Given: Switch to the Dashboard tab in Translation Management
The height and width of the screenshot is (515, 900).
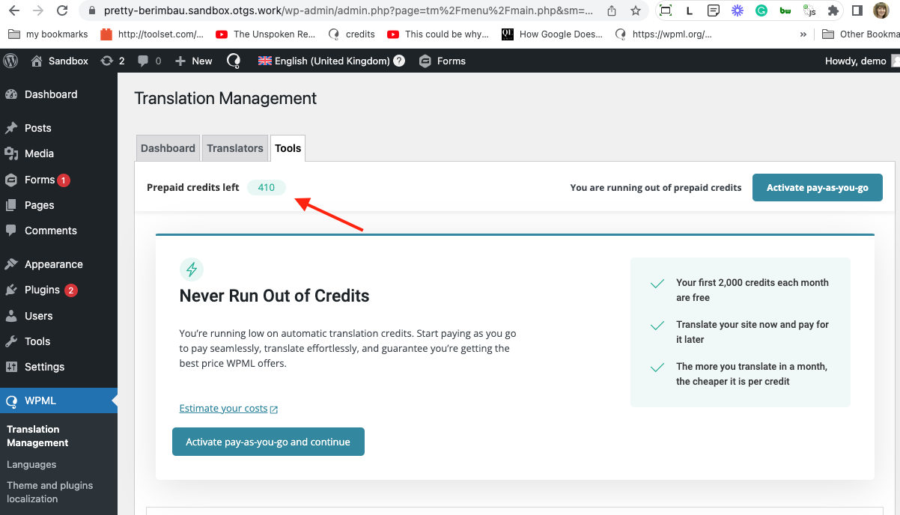Looking at the screenshot, I should (168, 148).
